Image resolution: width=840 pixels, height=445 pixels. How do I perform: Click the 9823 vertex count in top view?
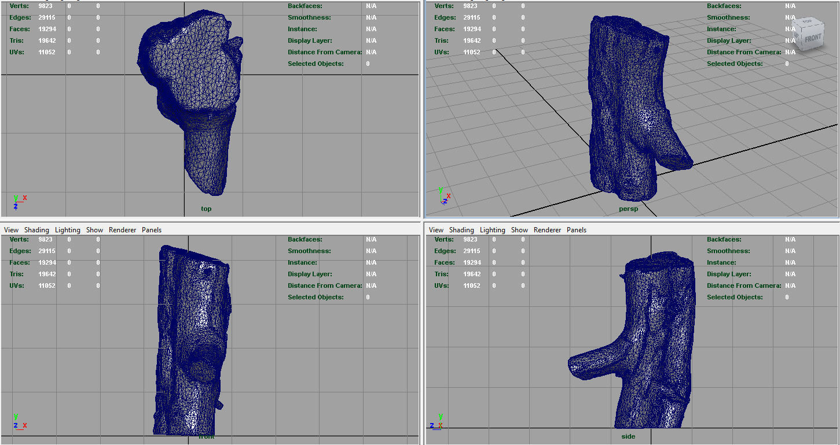(x=47, y=6)
